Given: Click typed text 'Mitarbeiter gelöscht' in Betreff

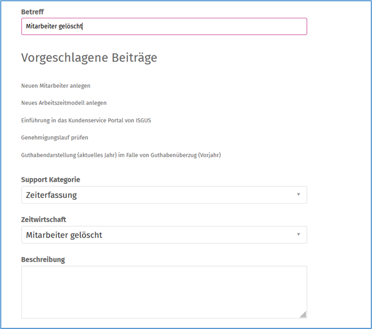Looking at the screenshot, I should (54, 26).
